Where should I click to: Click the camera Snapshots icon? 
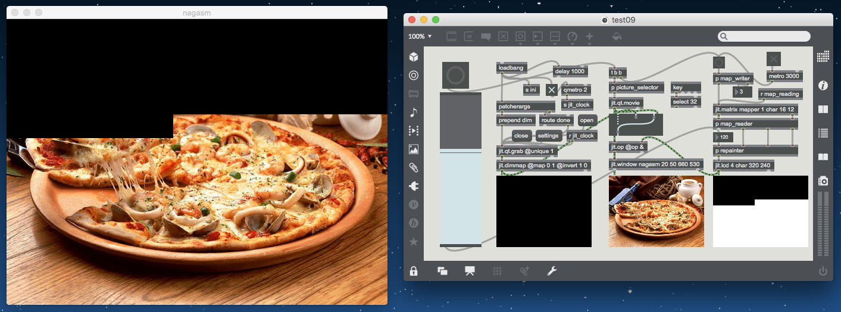pyautogui.click(x=823, y=180)
